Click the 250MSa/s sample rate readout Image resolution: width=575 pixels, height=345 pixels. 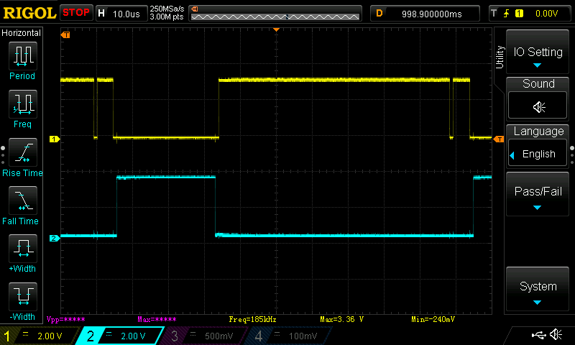pyautogui.click(x=167, y=9)
